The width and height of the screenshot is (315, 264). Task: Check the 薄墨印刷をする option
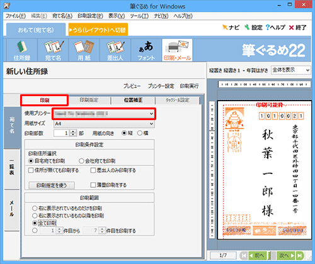coord(93,185)
